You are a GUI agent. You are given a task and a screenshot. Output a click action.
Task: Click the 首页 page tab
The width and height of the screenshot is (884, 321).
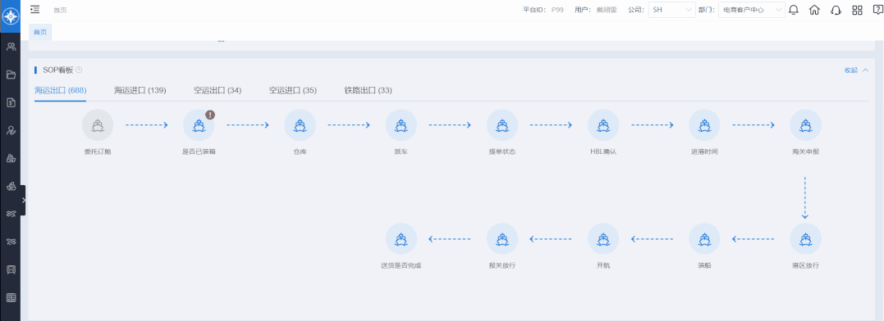click(x=40, y=32)
